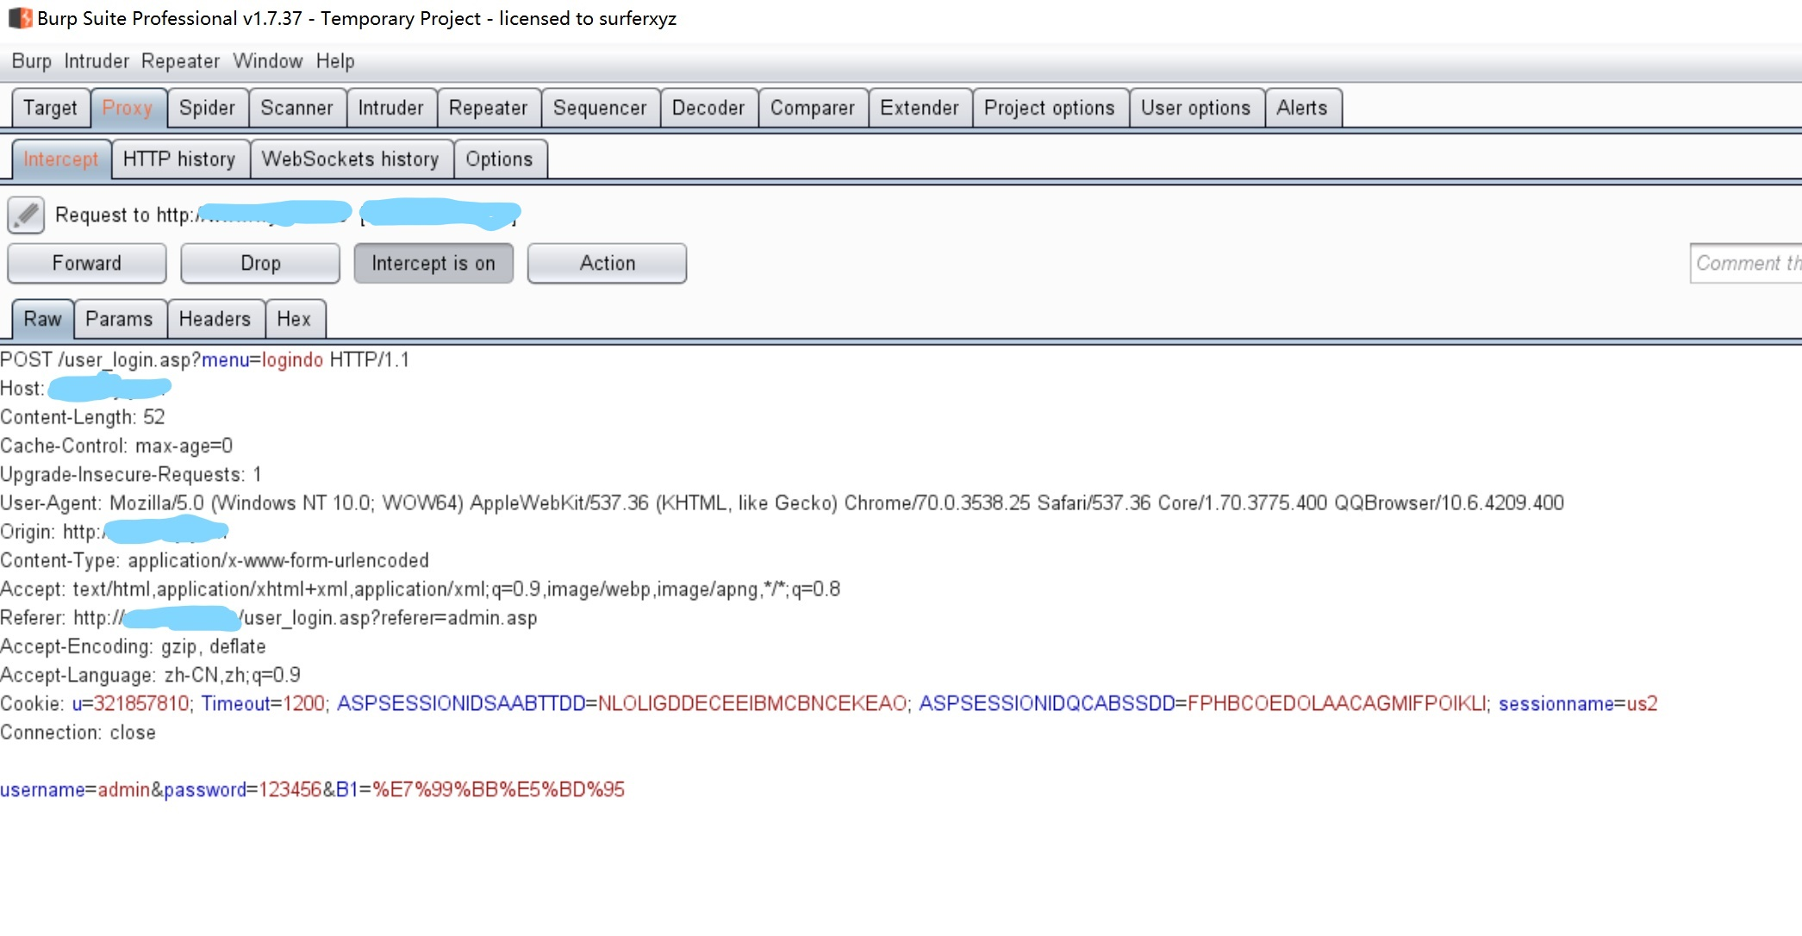Switch to the Hex view tab
This screenshot has width=1802, height=936.
294,319
